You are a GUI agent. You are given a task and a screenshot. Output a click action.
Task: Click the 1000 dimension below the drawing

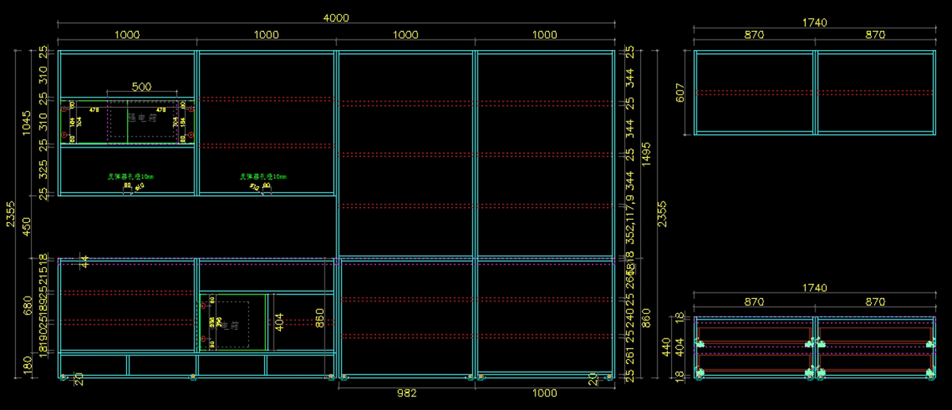point(544,393)
